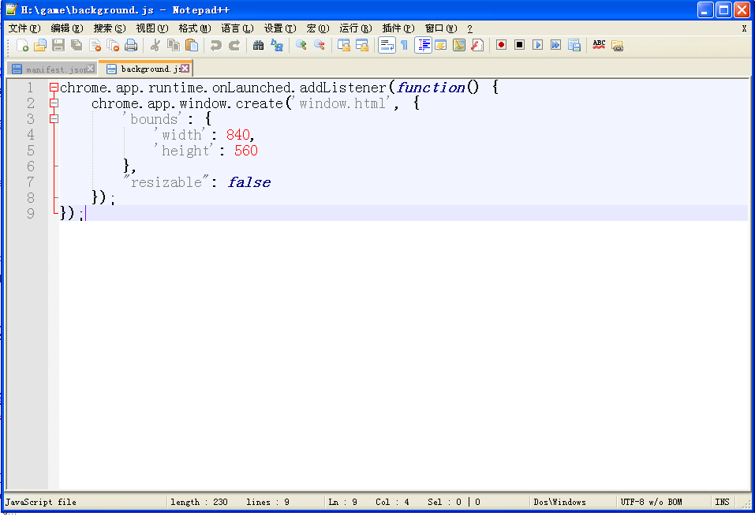Click the Cut scissors icon
This screenshot has width=755, height=516.
pos(155,45)
